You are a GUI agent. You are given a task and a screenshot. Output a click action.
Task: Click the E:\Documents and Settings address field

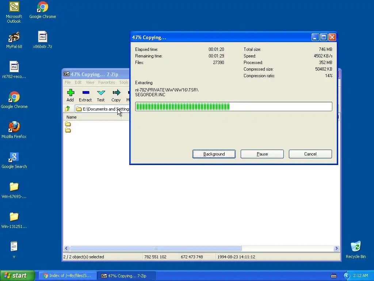(x=103, y=109)
